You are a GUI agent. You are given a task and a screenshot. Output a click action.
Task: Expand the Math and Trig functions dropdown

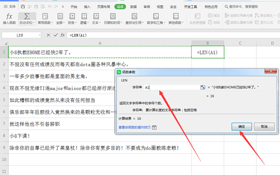click(156, 23)
